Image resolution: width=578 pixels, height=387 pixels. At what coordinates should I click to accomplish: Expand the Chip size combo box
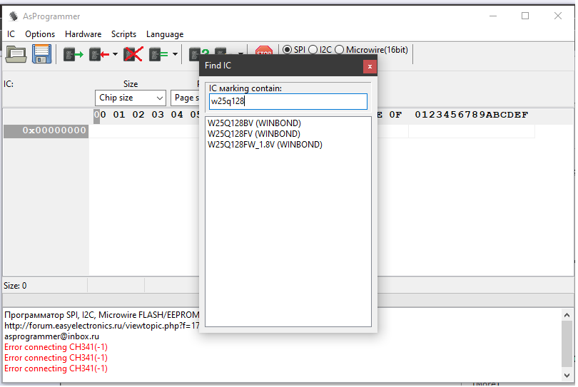pyautogui.click(x=131, y=98)
